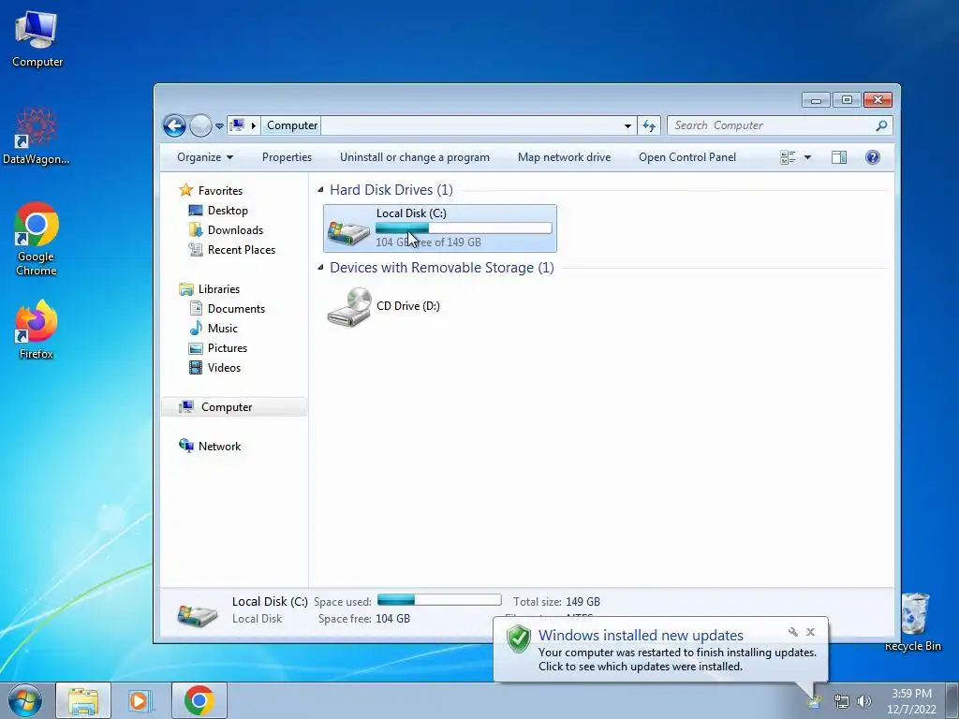Click the volume speaker tray icon
The image size is (959, 719).
[864, 702]
